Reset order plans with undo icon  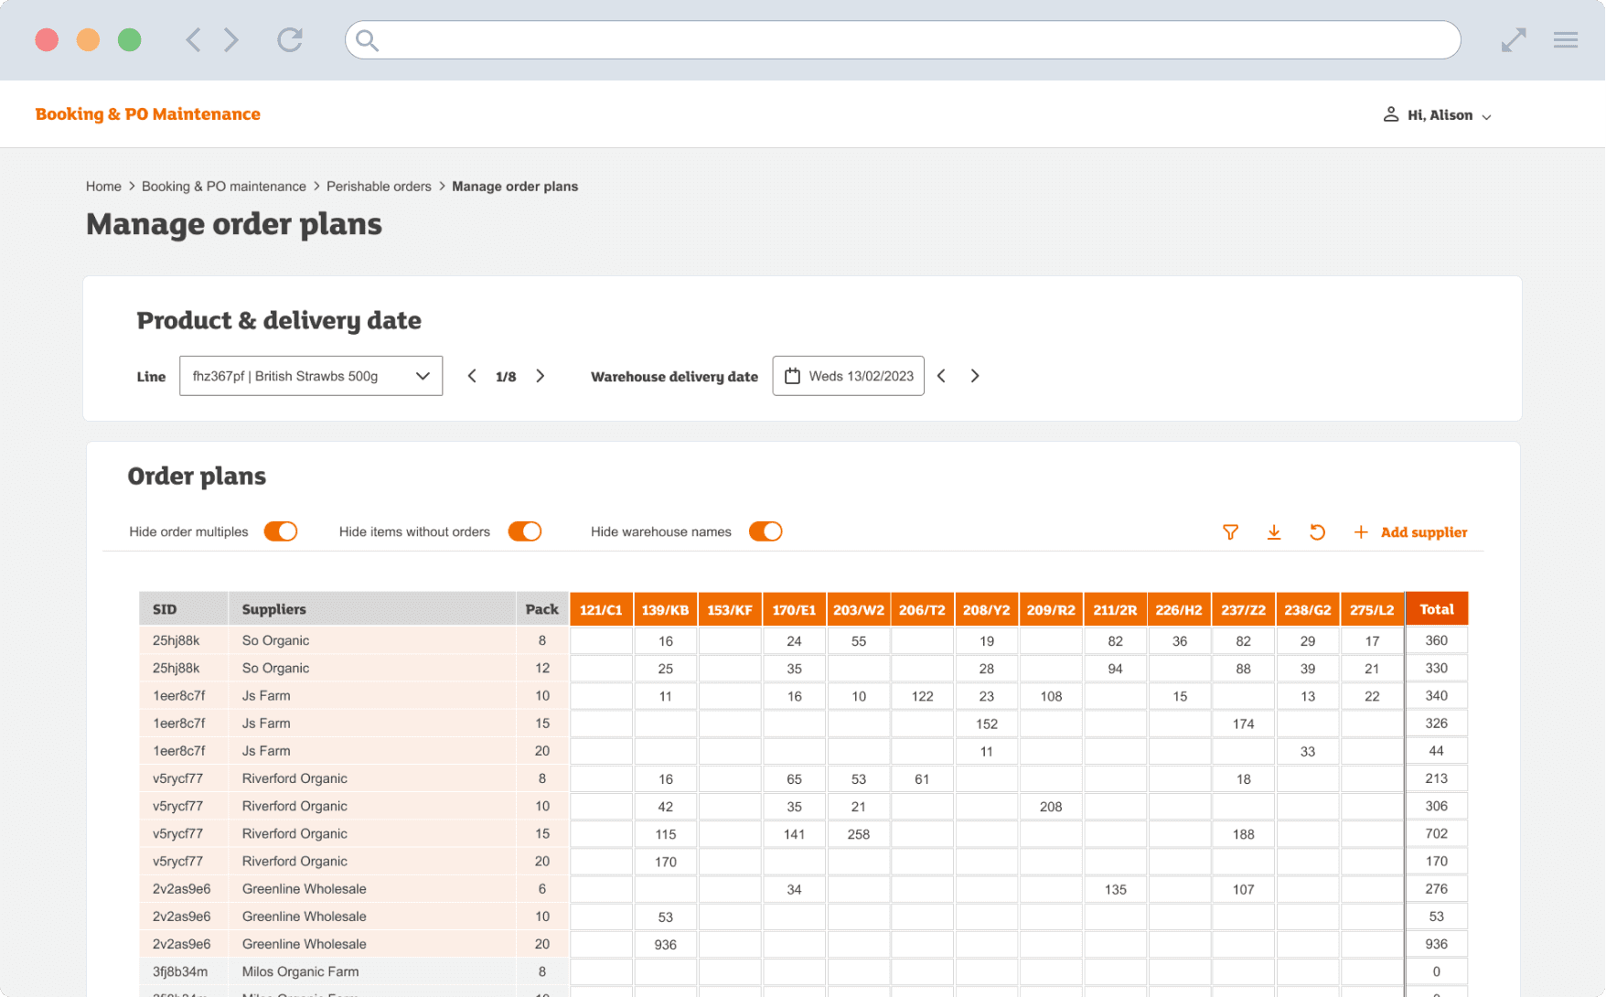[1317, 532]
